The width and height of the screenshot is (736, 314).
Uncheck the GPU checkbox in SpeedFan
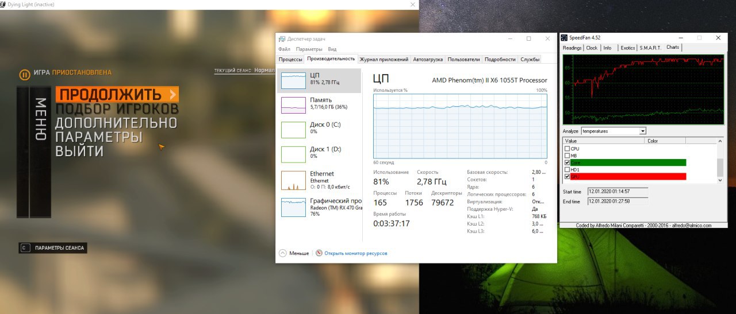click(x=568, y=176)
